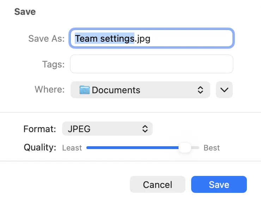
Task: Click the Save button
Action: [x=219, y=184]
